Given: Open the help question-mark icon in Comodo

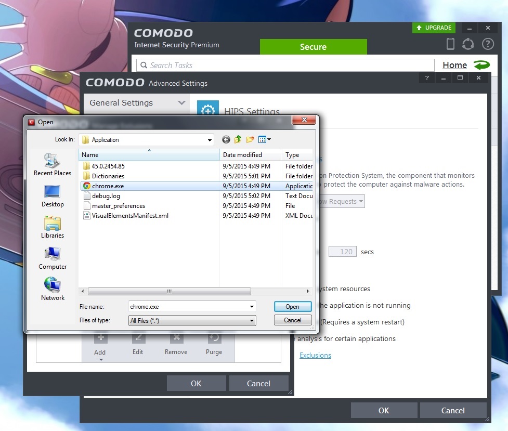Looking at the screenshot, I should 488,44.
